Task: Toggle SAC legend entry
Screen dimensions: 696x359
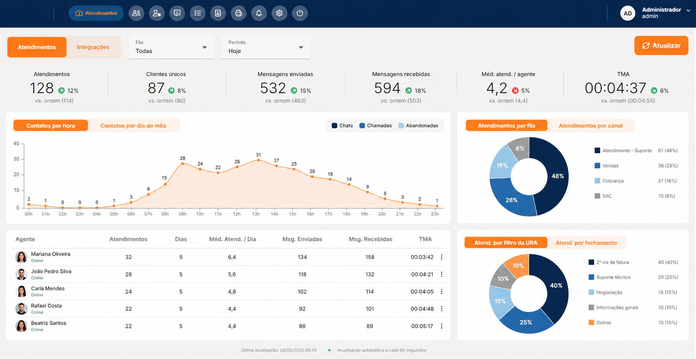Action: (x=603, y=196)
